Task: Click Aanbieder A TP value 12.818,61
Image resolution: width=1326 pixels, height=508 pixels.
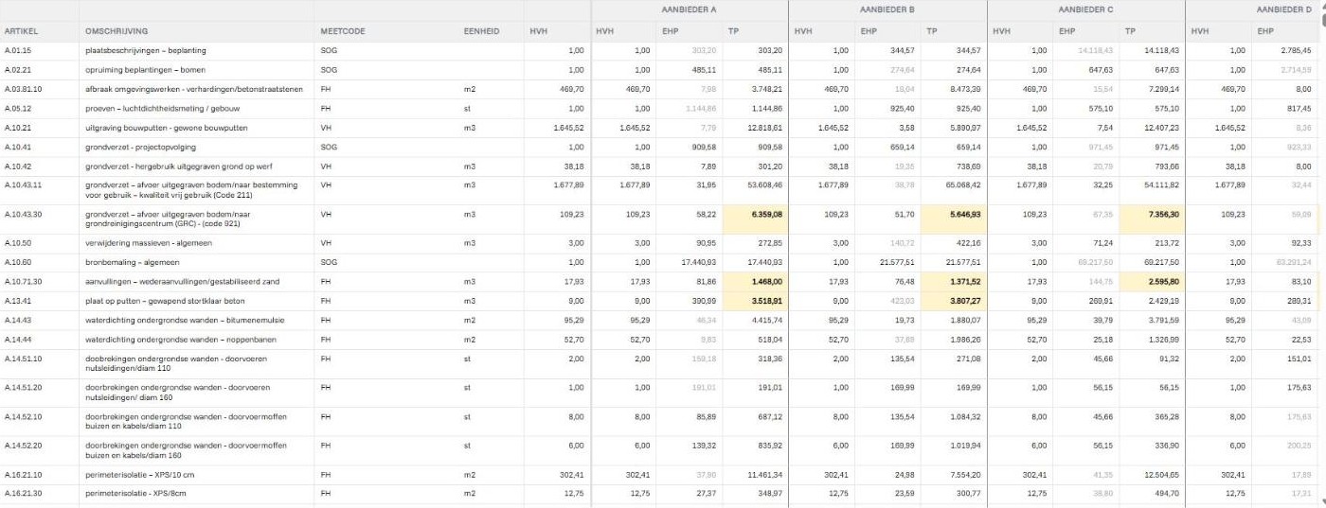Action: point(764,128)
